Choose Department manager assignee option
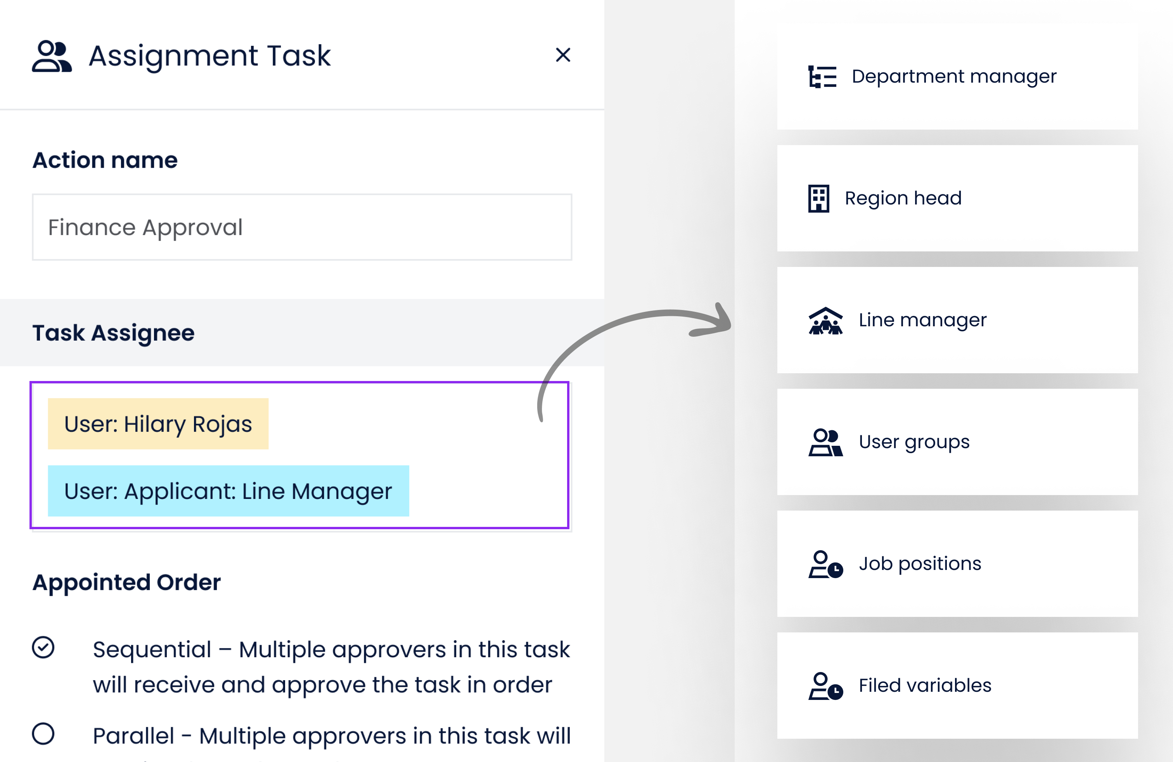The height and width of the screenshot is (762, 1173). click(x=957, y=77)
